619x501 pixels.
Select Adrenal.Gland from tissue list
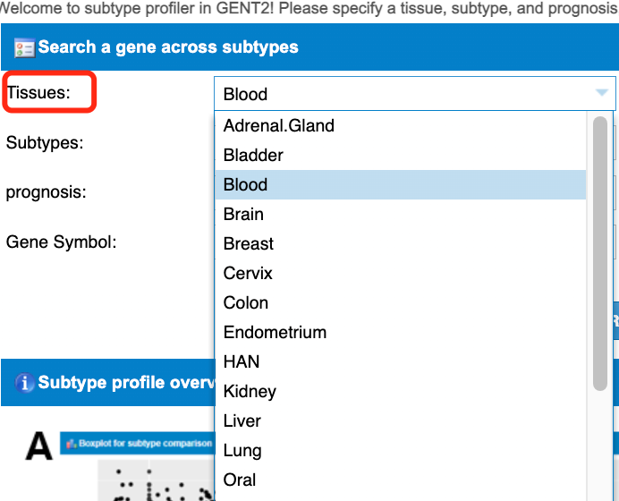279,125
